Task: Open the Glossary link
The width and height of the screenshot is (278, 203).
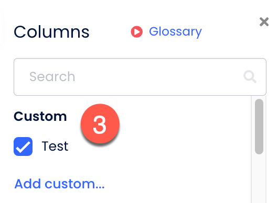Action: (x=175, y=32)
